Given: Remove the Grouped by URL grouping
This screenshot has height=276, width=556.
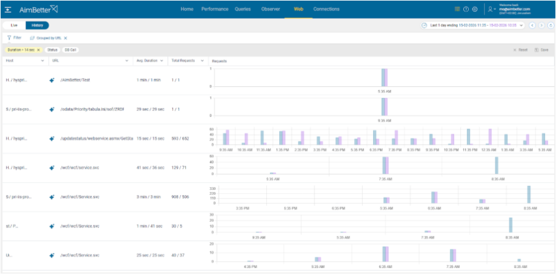Looking at the screenshot, I should (65, 38).
